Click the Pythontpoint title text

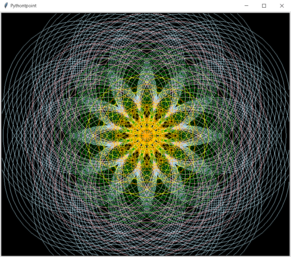(x=23, y=6)
